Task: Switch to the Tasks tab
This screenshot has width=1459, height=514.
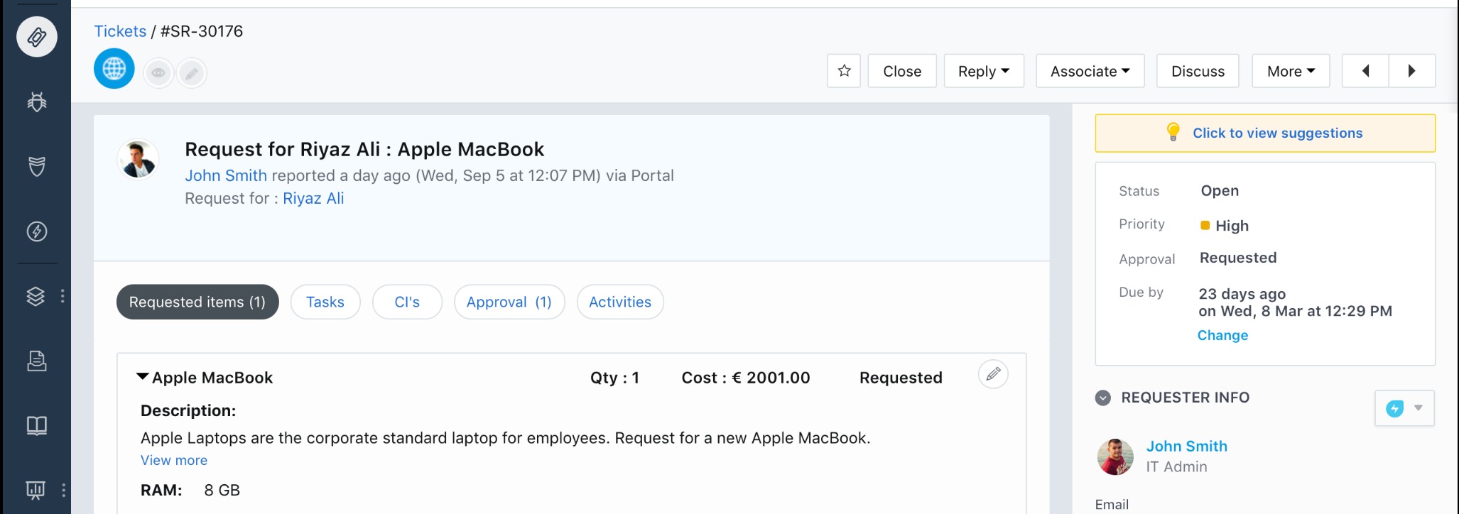Action: (x=325, y=302)
